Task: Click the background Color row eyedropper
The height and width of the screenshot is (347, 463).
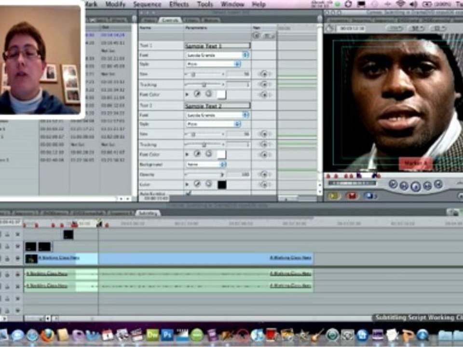Action: coord(197,184)
